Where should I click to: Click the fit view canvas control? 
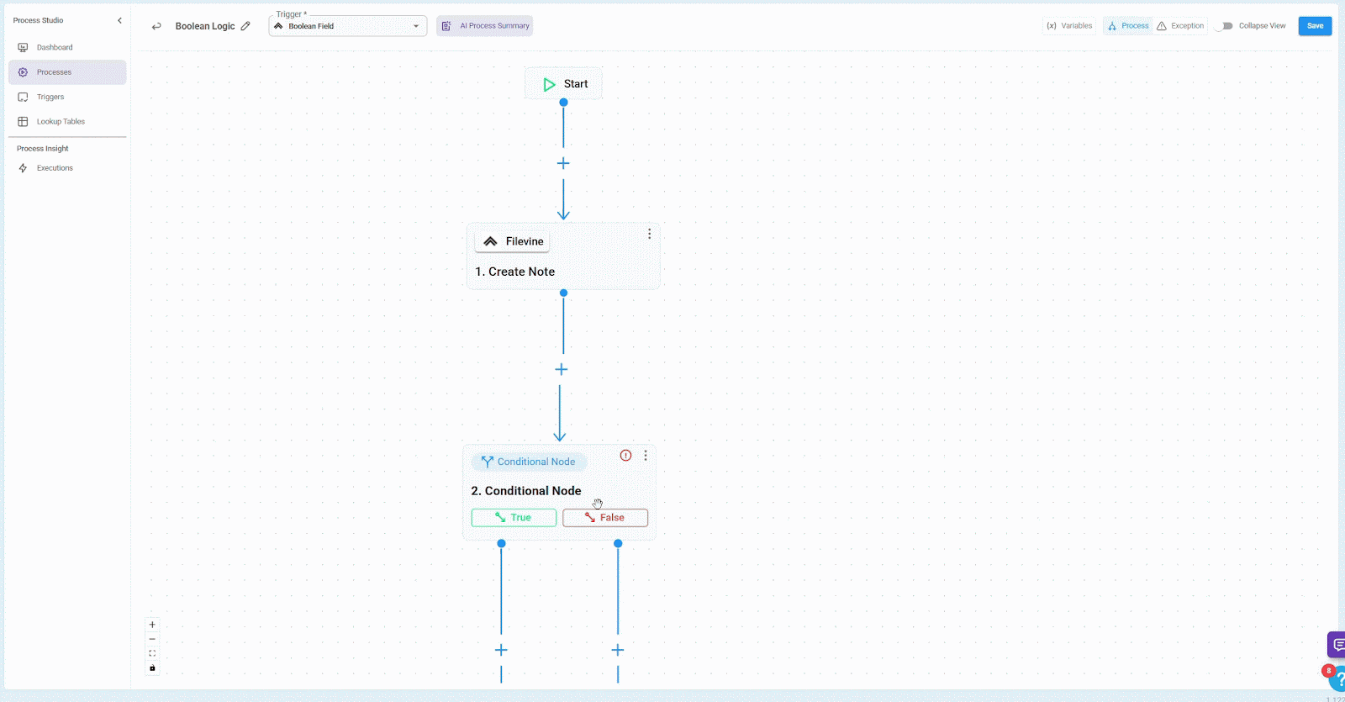click(152, 653)
